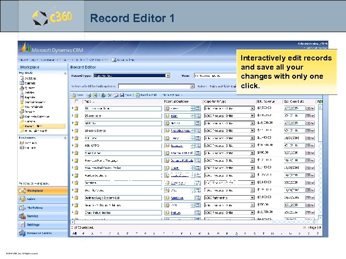Click the Read-only Grid toolbar button

pos(146,95)
